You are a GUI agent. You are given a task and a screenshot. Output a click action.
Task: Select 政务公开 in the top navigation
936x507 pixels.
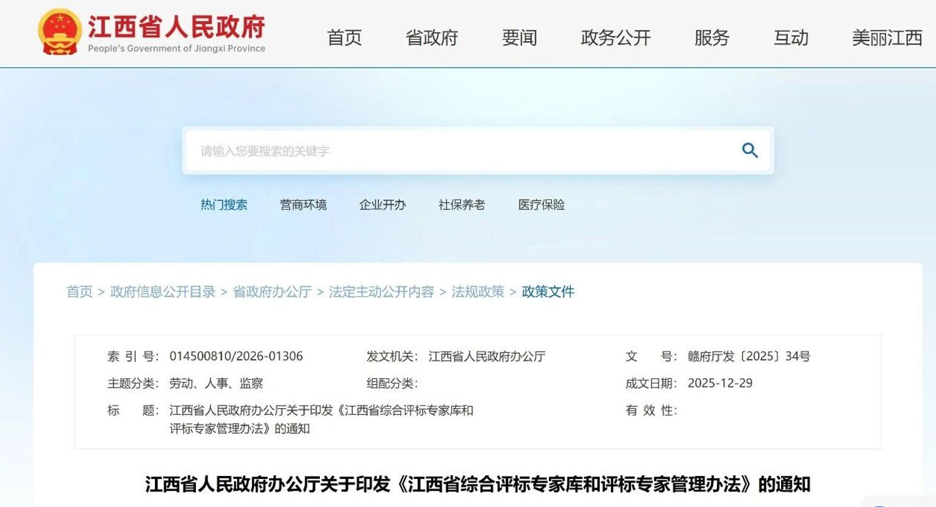click(615, 38)
